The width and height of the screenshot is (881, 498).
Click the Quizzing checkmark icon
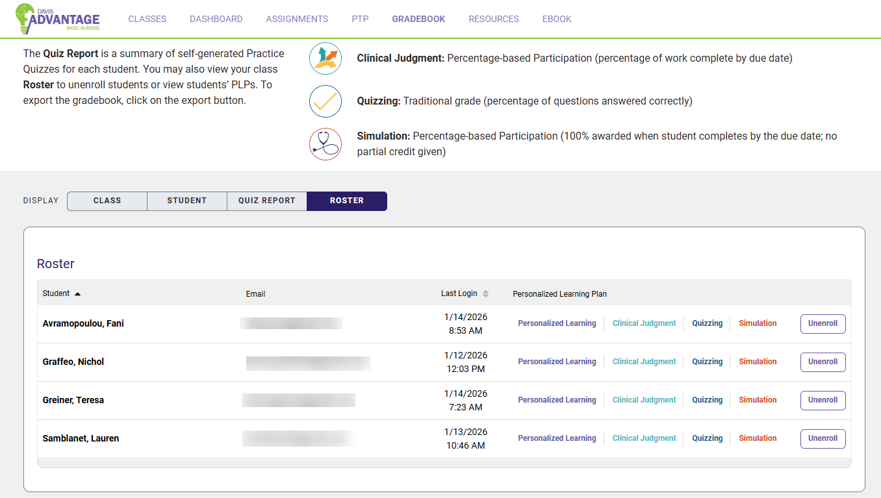pos(325,101)
